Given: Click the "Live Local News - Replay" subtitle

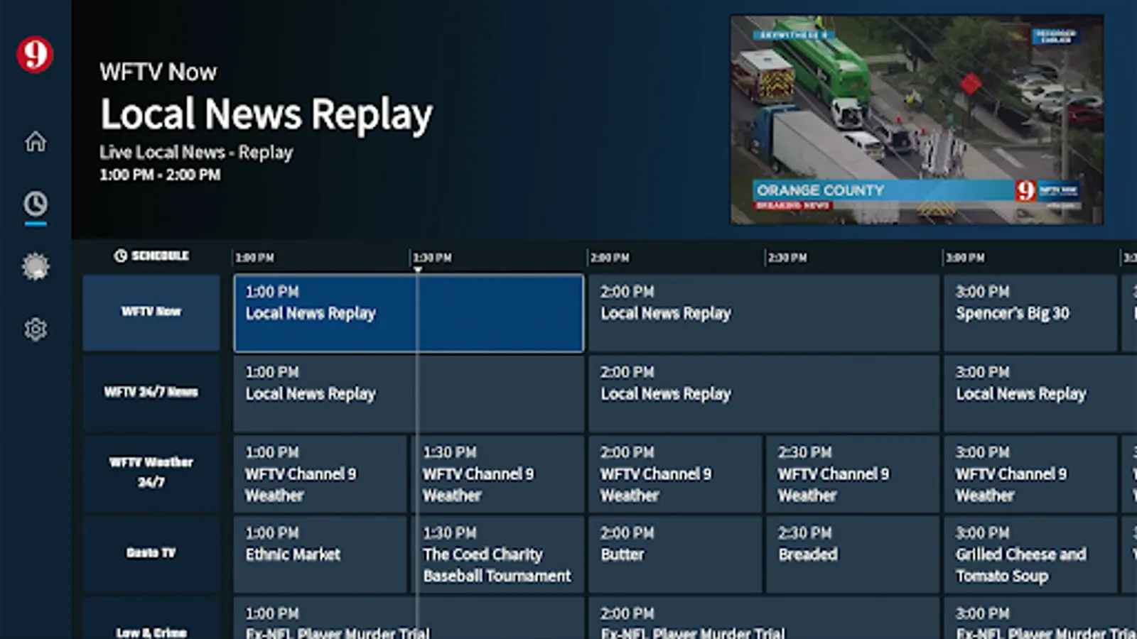Looking at the screenshot, I should point(196,153).
